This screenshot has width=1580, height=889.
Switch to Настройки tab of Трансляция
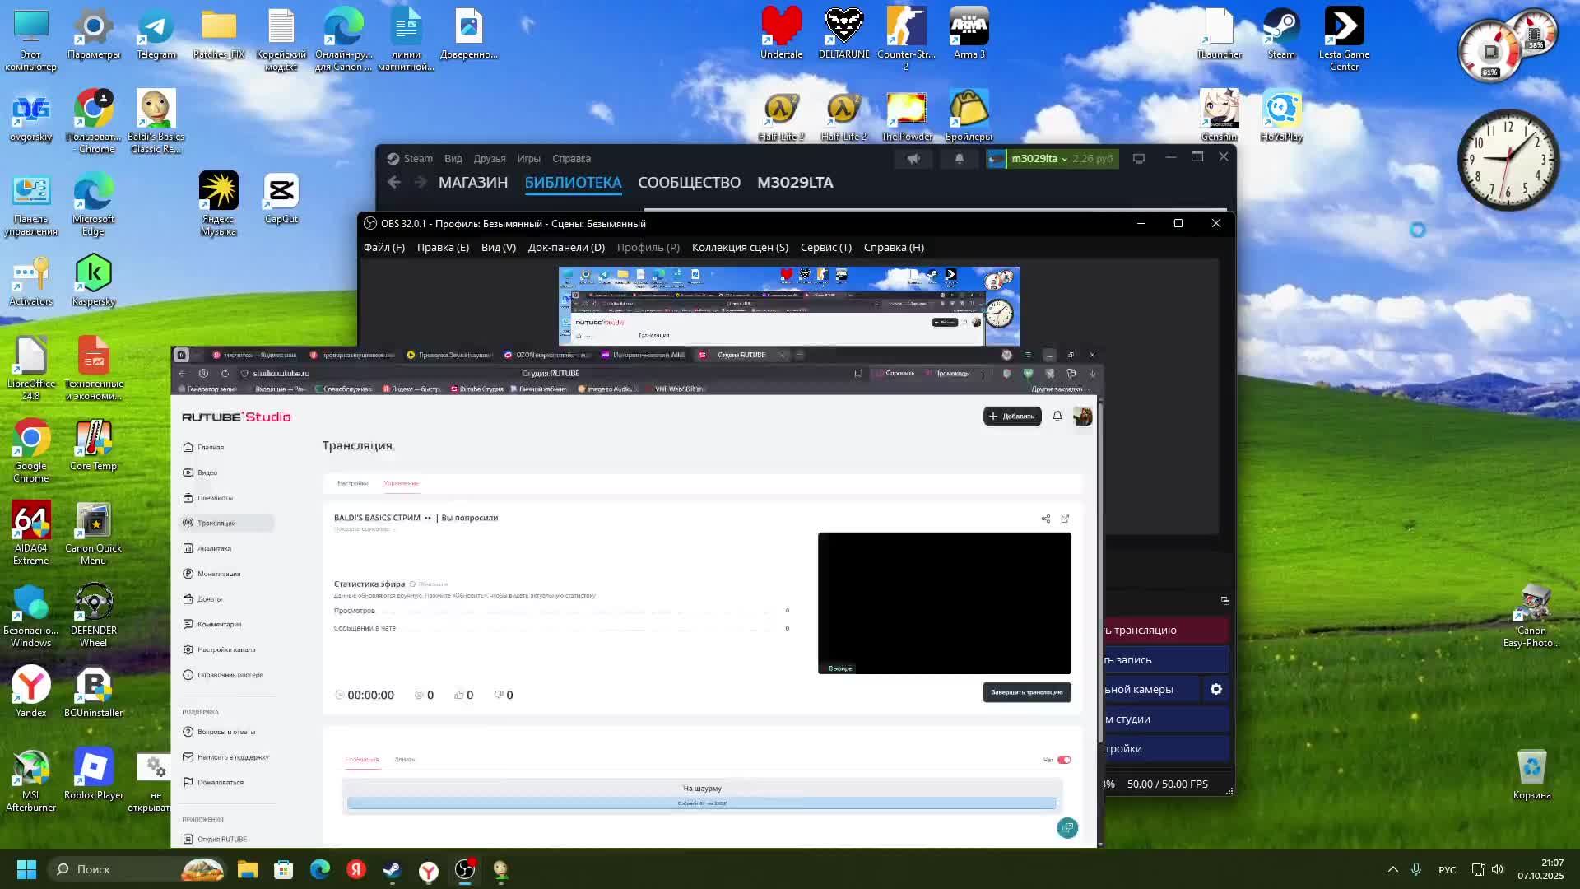click(352, 483)
